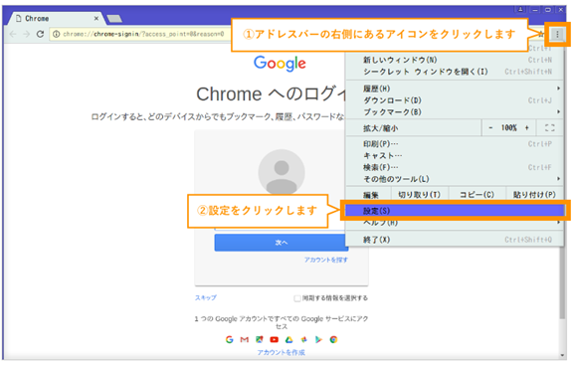Expand その他のツール(L) submenu
Viewport: 574px width, 365px height.
[454, 179]
